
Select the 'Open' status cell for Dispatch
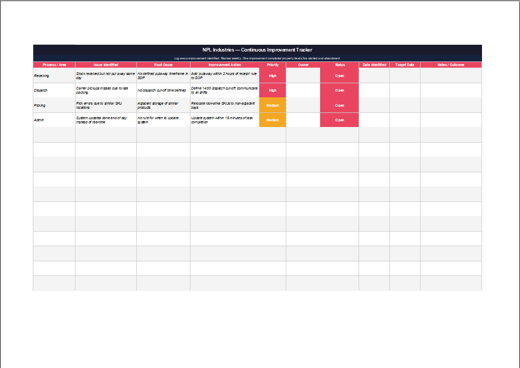point(339,91)
